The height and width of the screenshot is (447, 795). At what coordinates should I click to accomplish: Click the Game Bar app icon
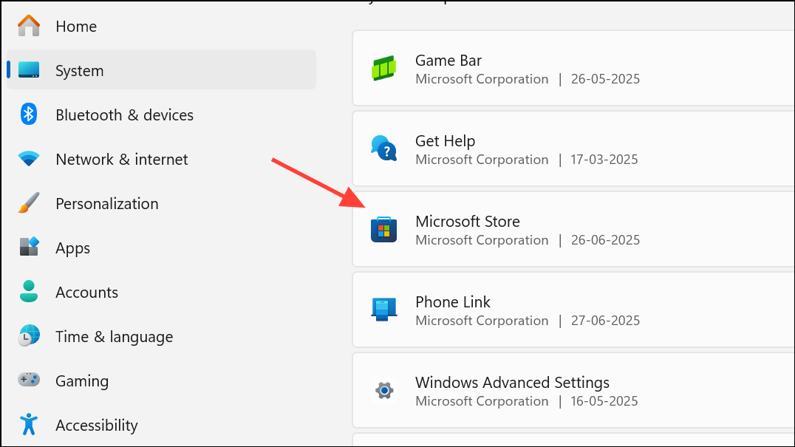click(x=383, y=69)
